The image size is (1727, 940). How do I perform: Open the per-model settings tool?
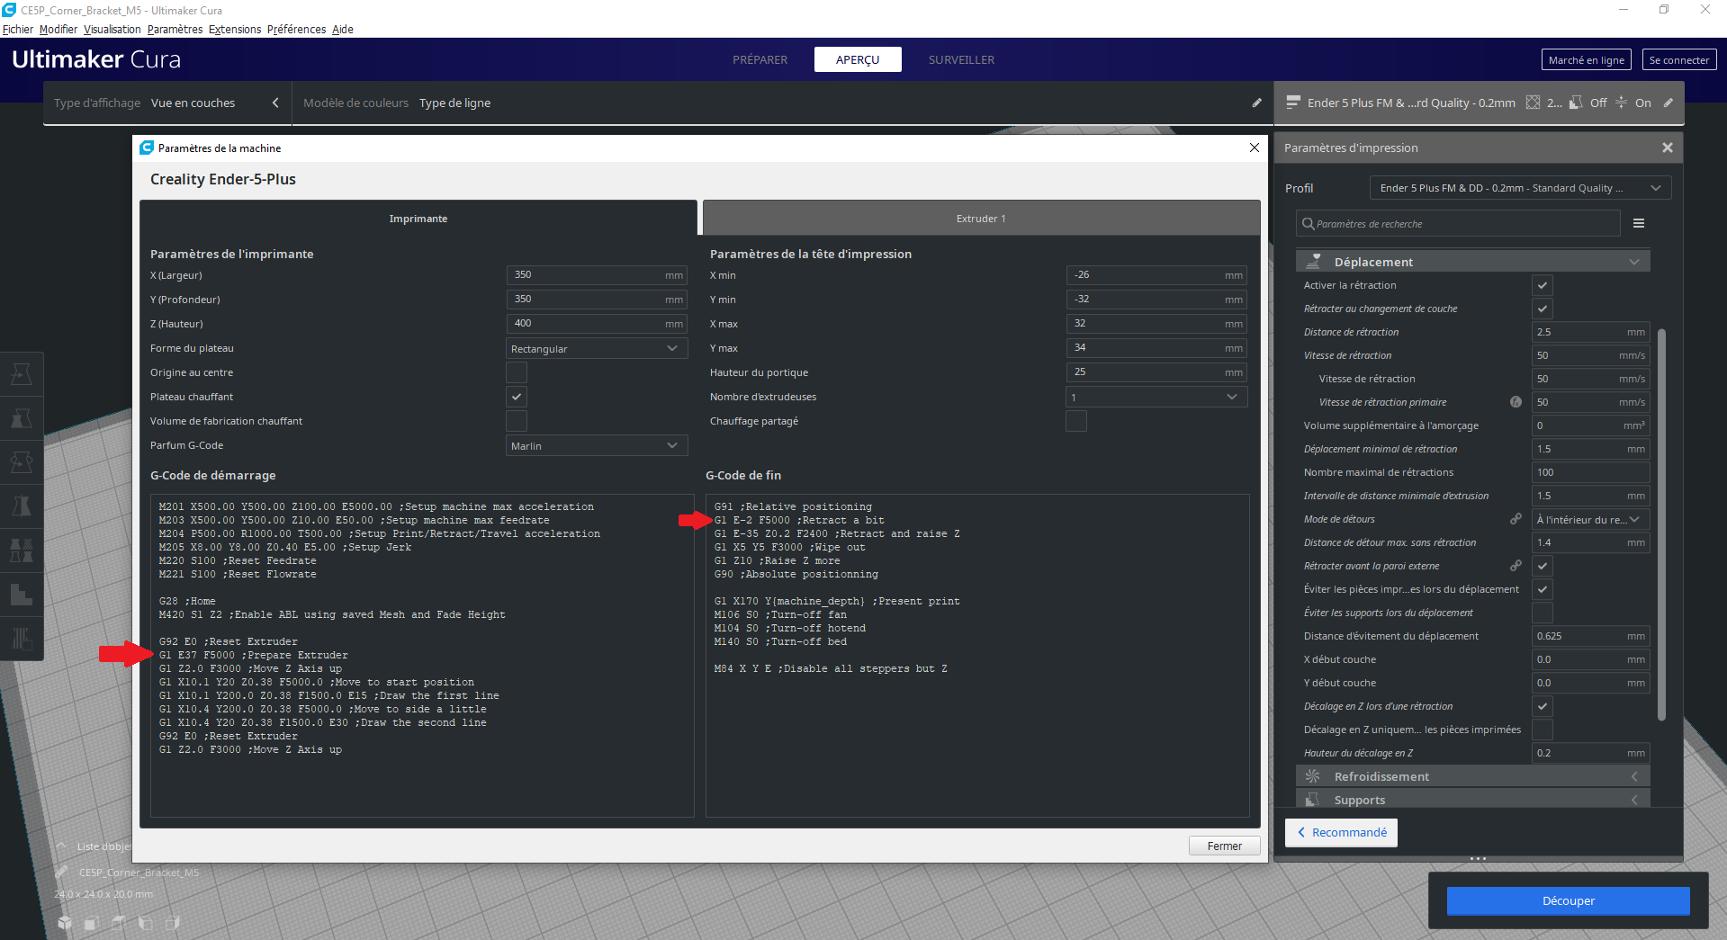click(22, 550)
